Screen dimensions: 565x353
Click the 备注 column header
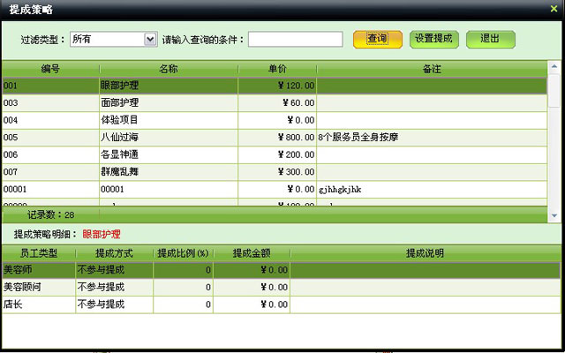pyautogui.click(x=432, y=69)
